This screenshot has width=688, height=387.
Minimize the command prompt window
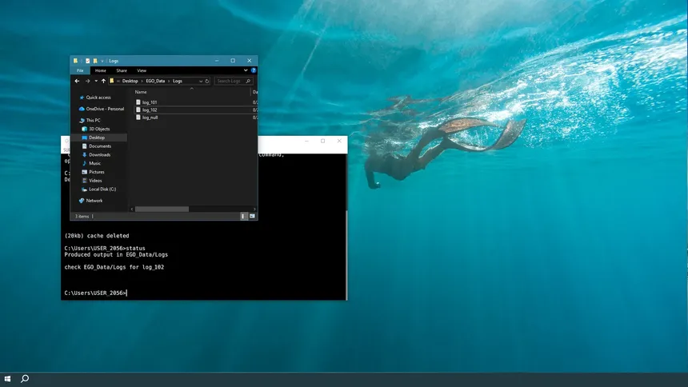point(306,142)
